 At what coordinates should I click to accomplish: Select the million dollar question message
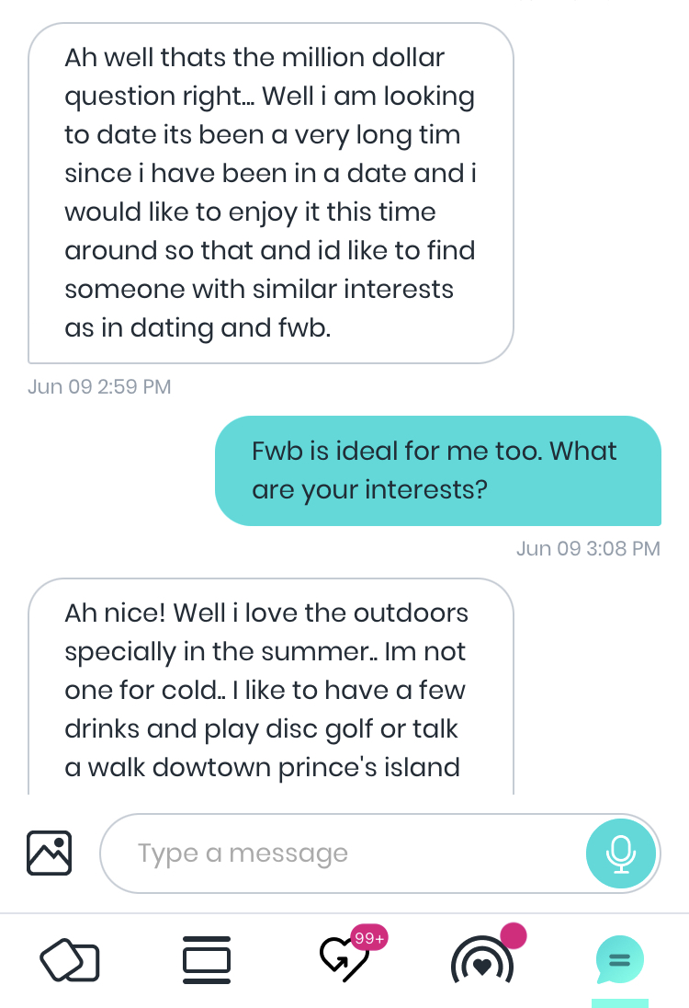click(270, 193)
